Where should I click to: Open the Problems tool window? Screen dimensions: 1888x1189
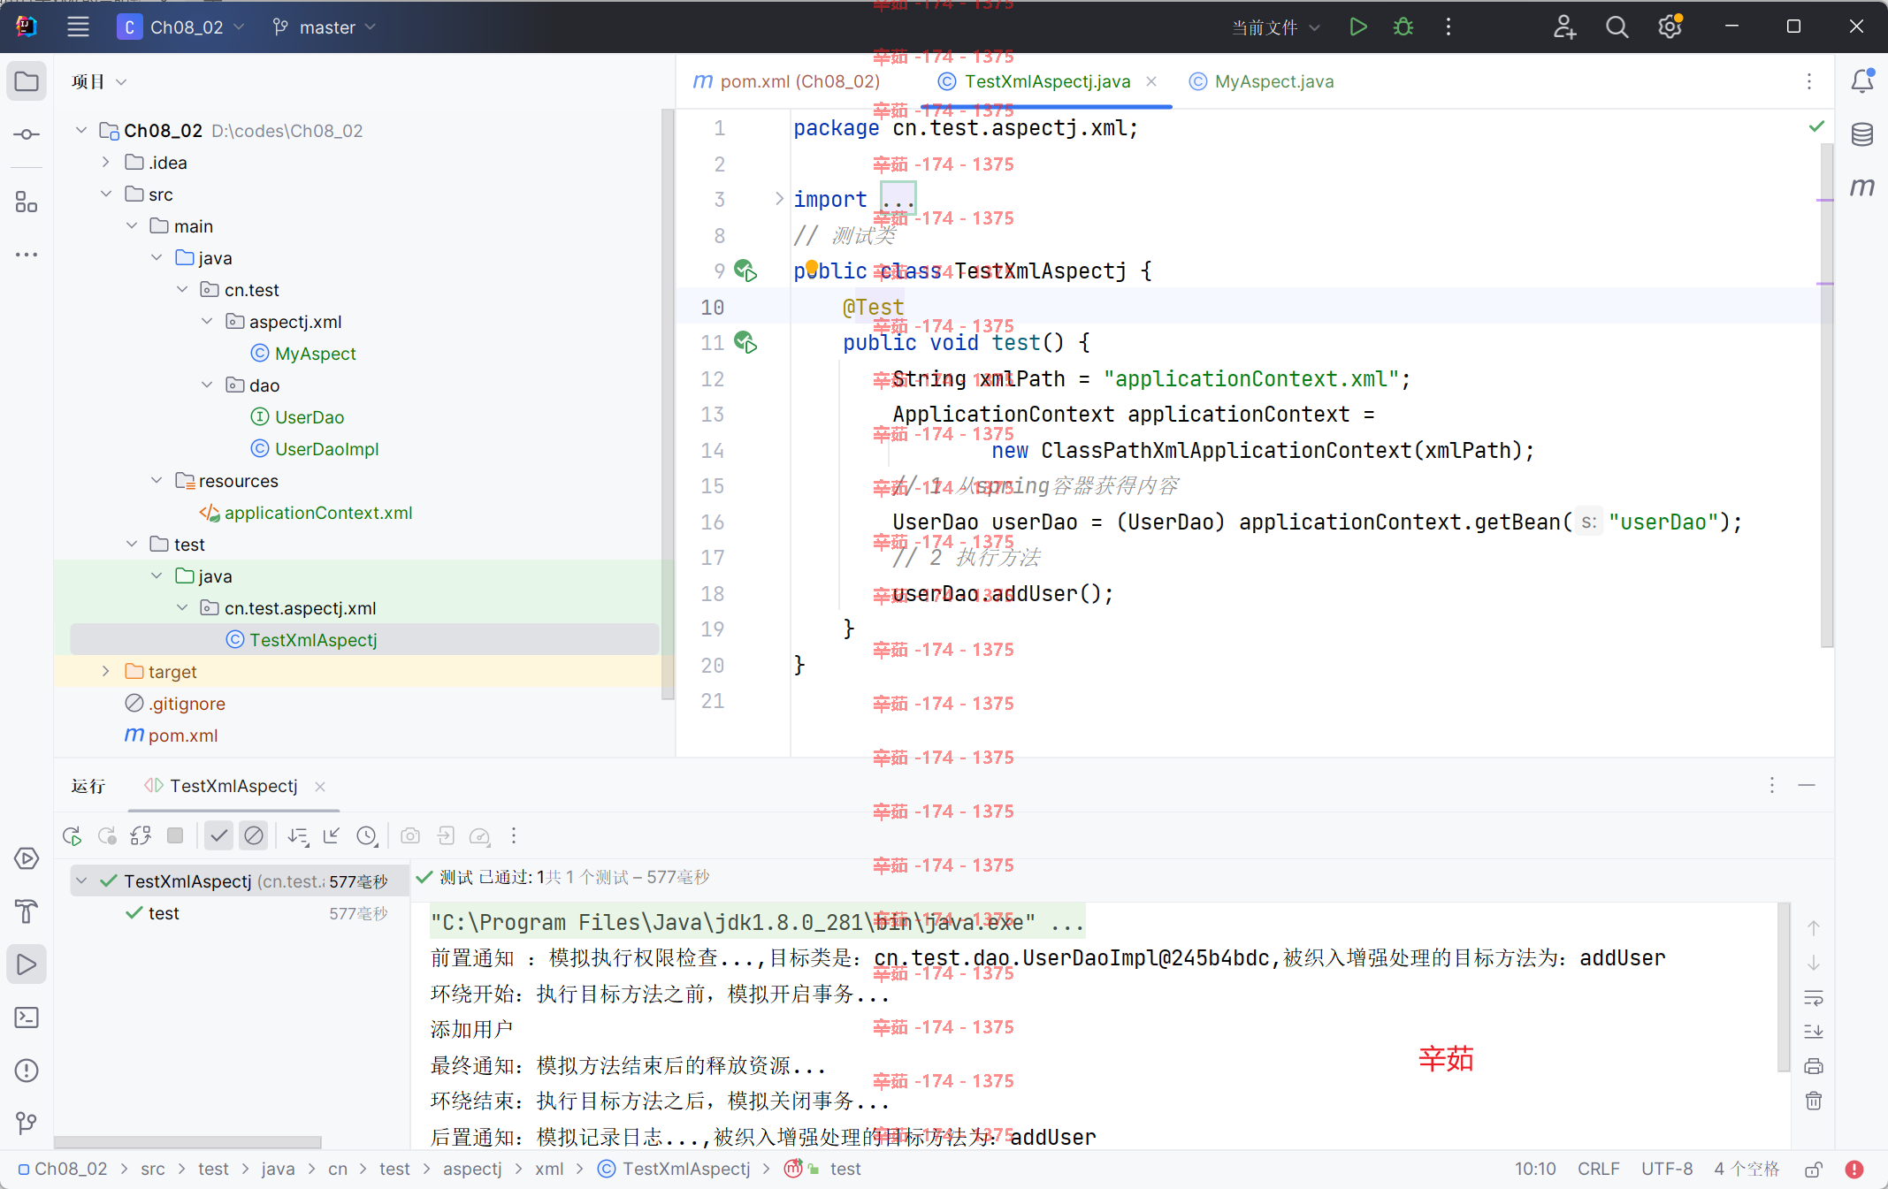27,1071
